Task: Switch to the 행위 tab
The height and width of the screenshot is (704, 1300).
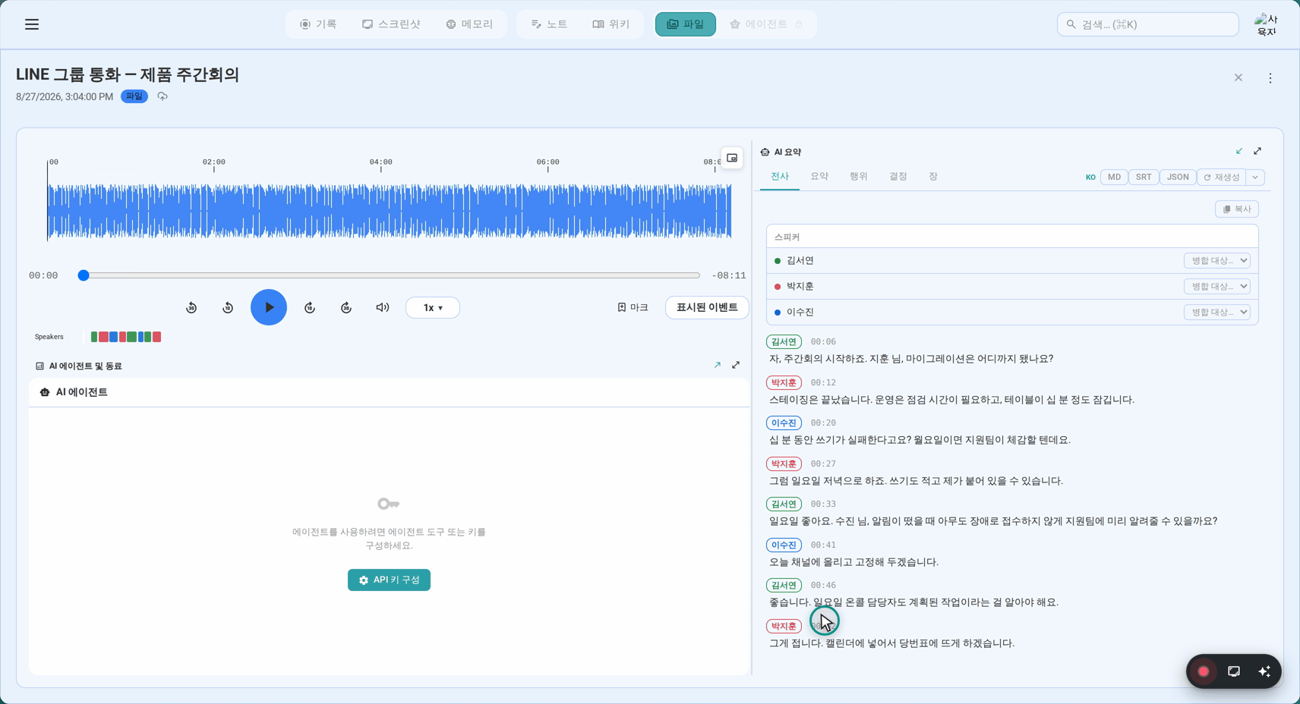Action: pyautogui.click(x=859, y=176)
